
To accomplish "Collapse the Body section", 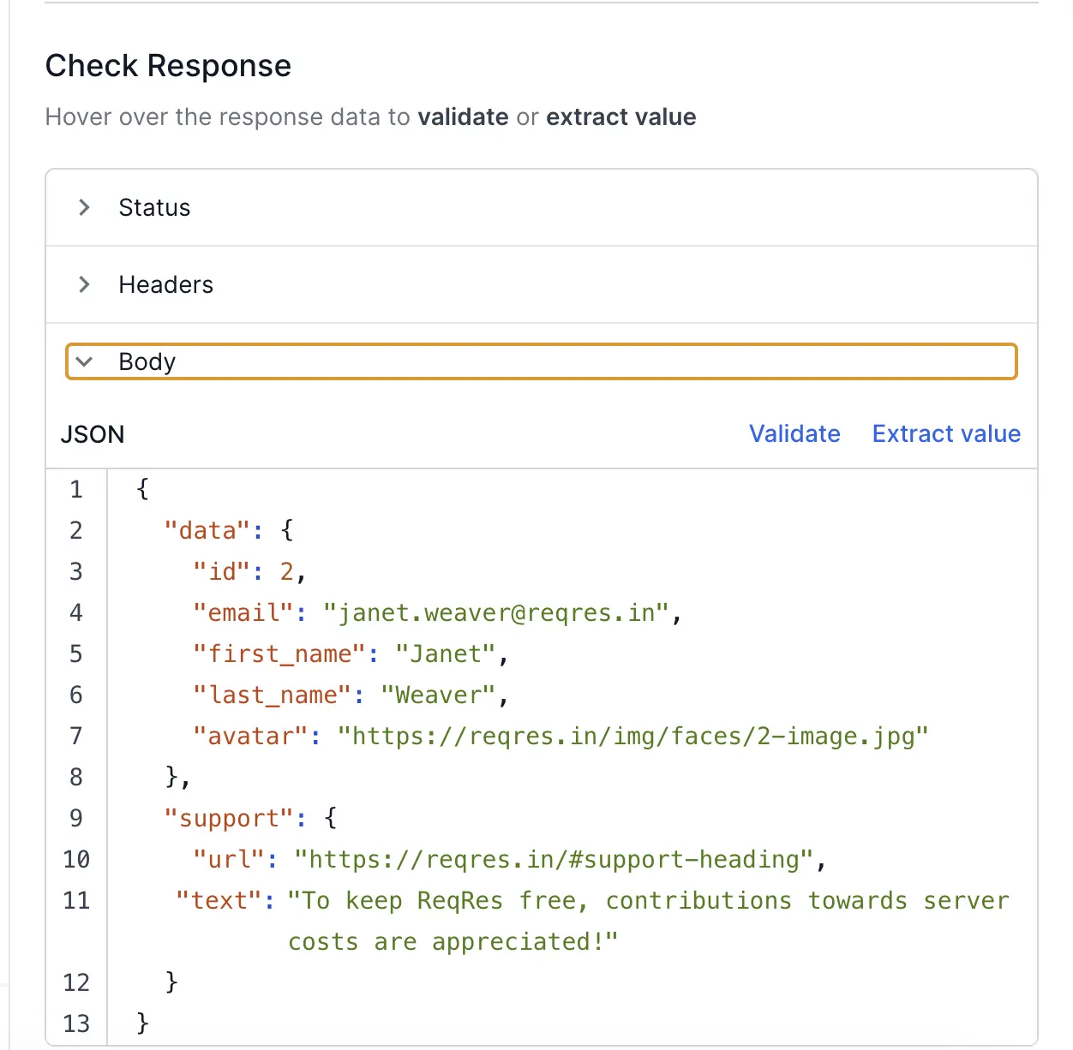I will coord(84,361).
